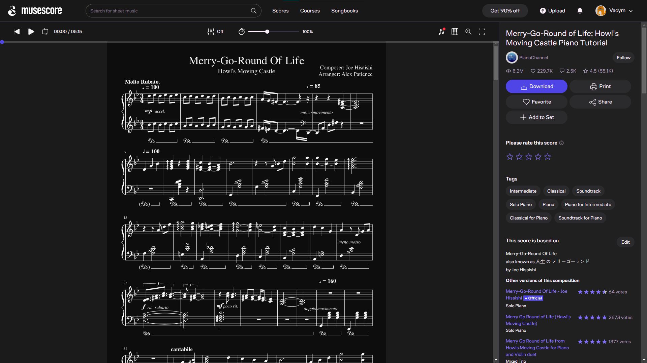
Task: Click the mixer/filter sliders icon
Action: 211,32
